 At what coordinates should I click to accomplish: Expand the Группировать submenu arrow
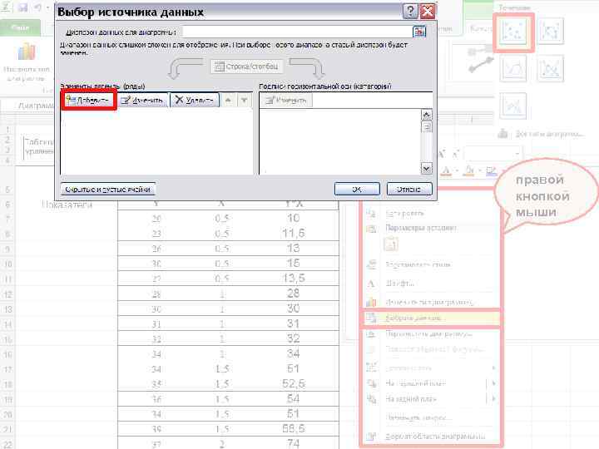click(493, 368)
